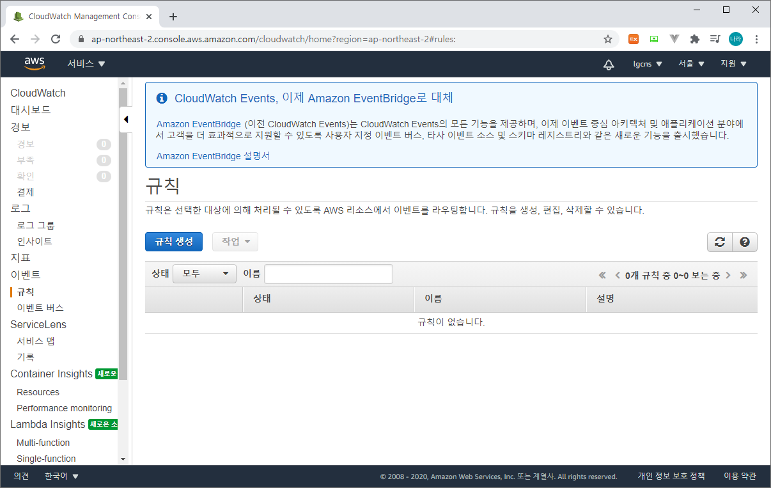Open ServiceLens in the sidebar
The height and width of the screenshot is (488, 771).
coord(38,324)
